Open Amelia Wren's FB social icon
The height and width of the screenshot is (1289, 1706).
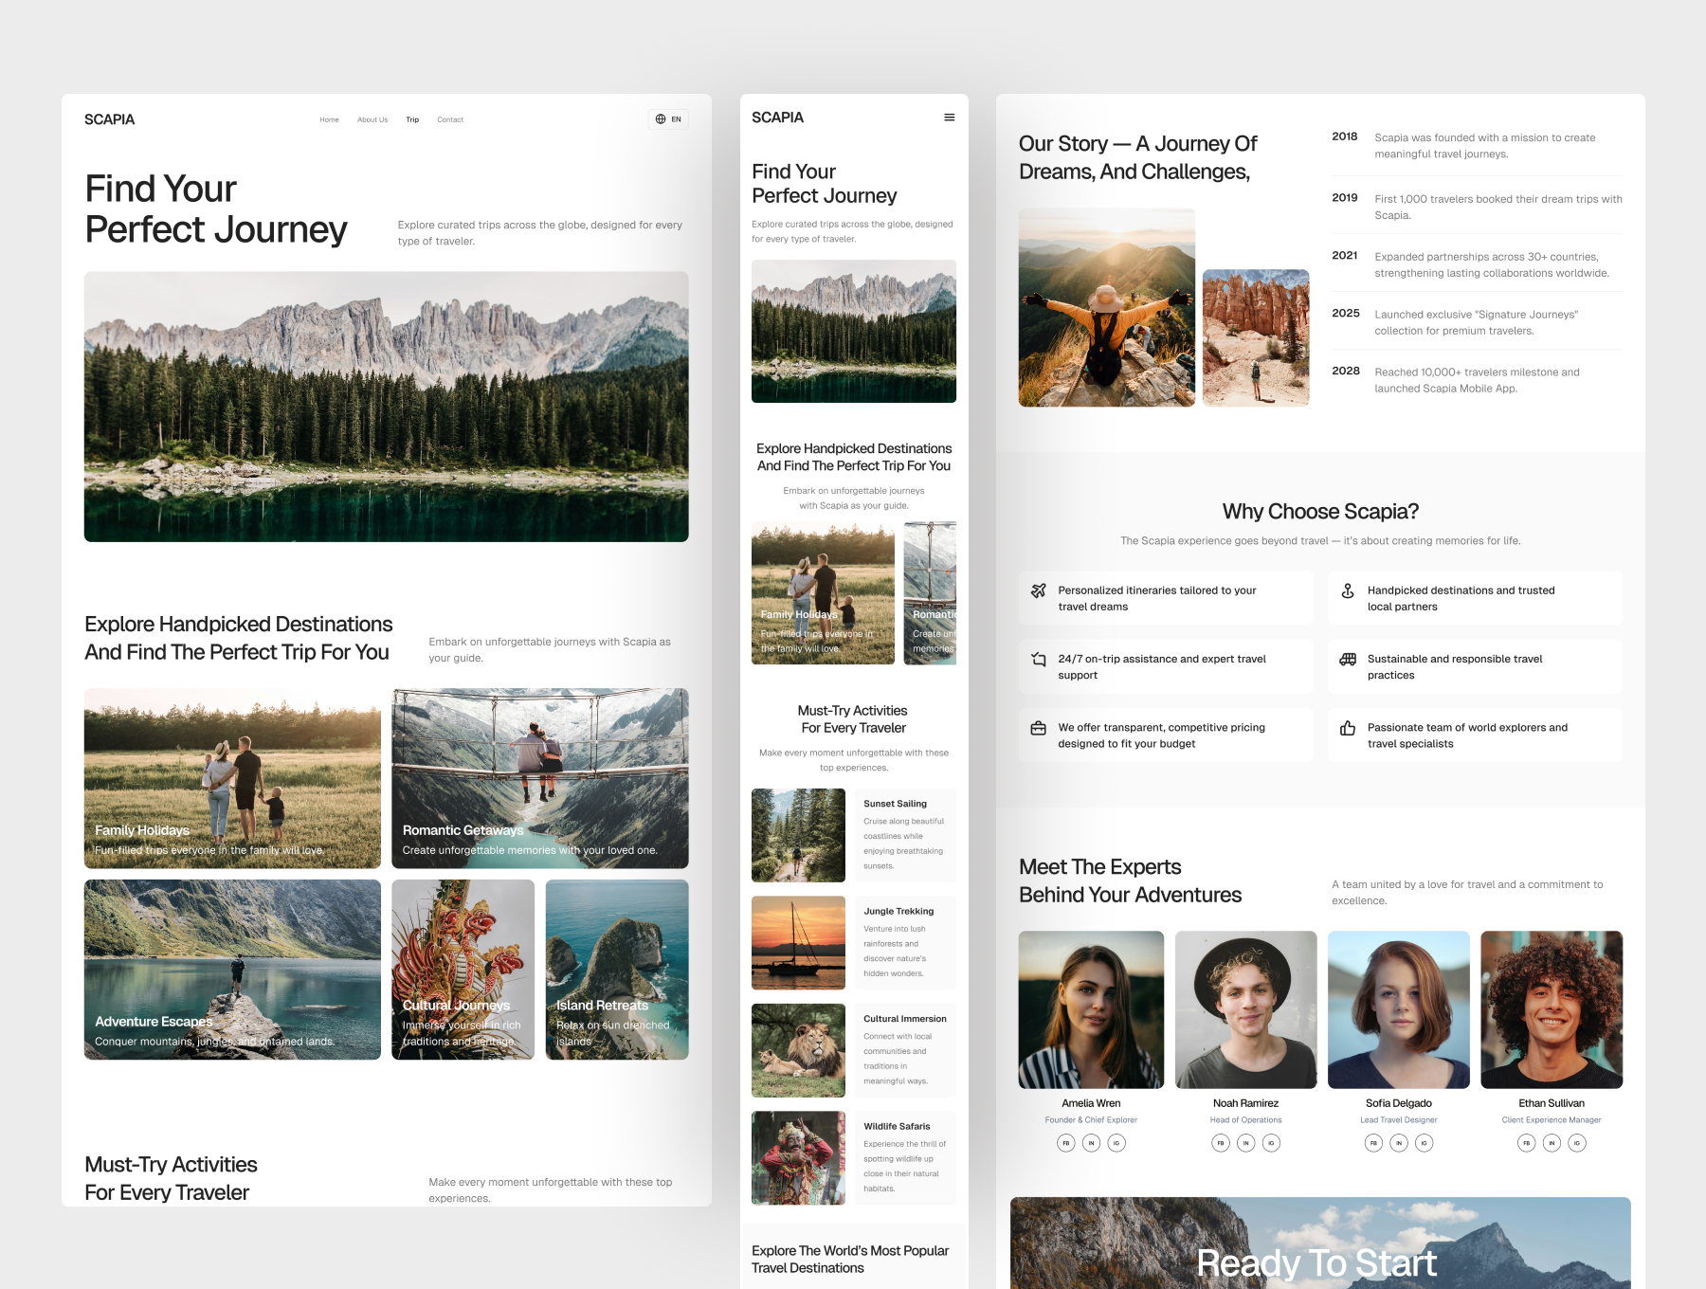pyautogui.click(x=1066, y=1143)
